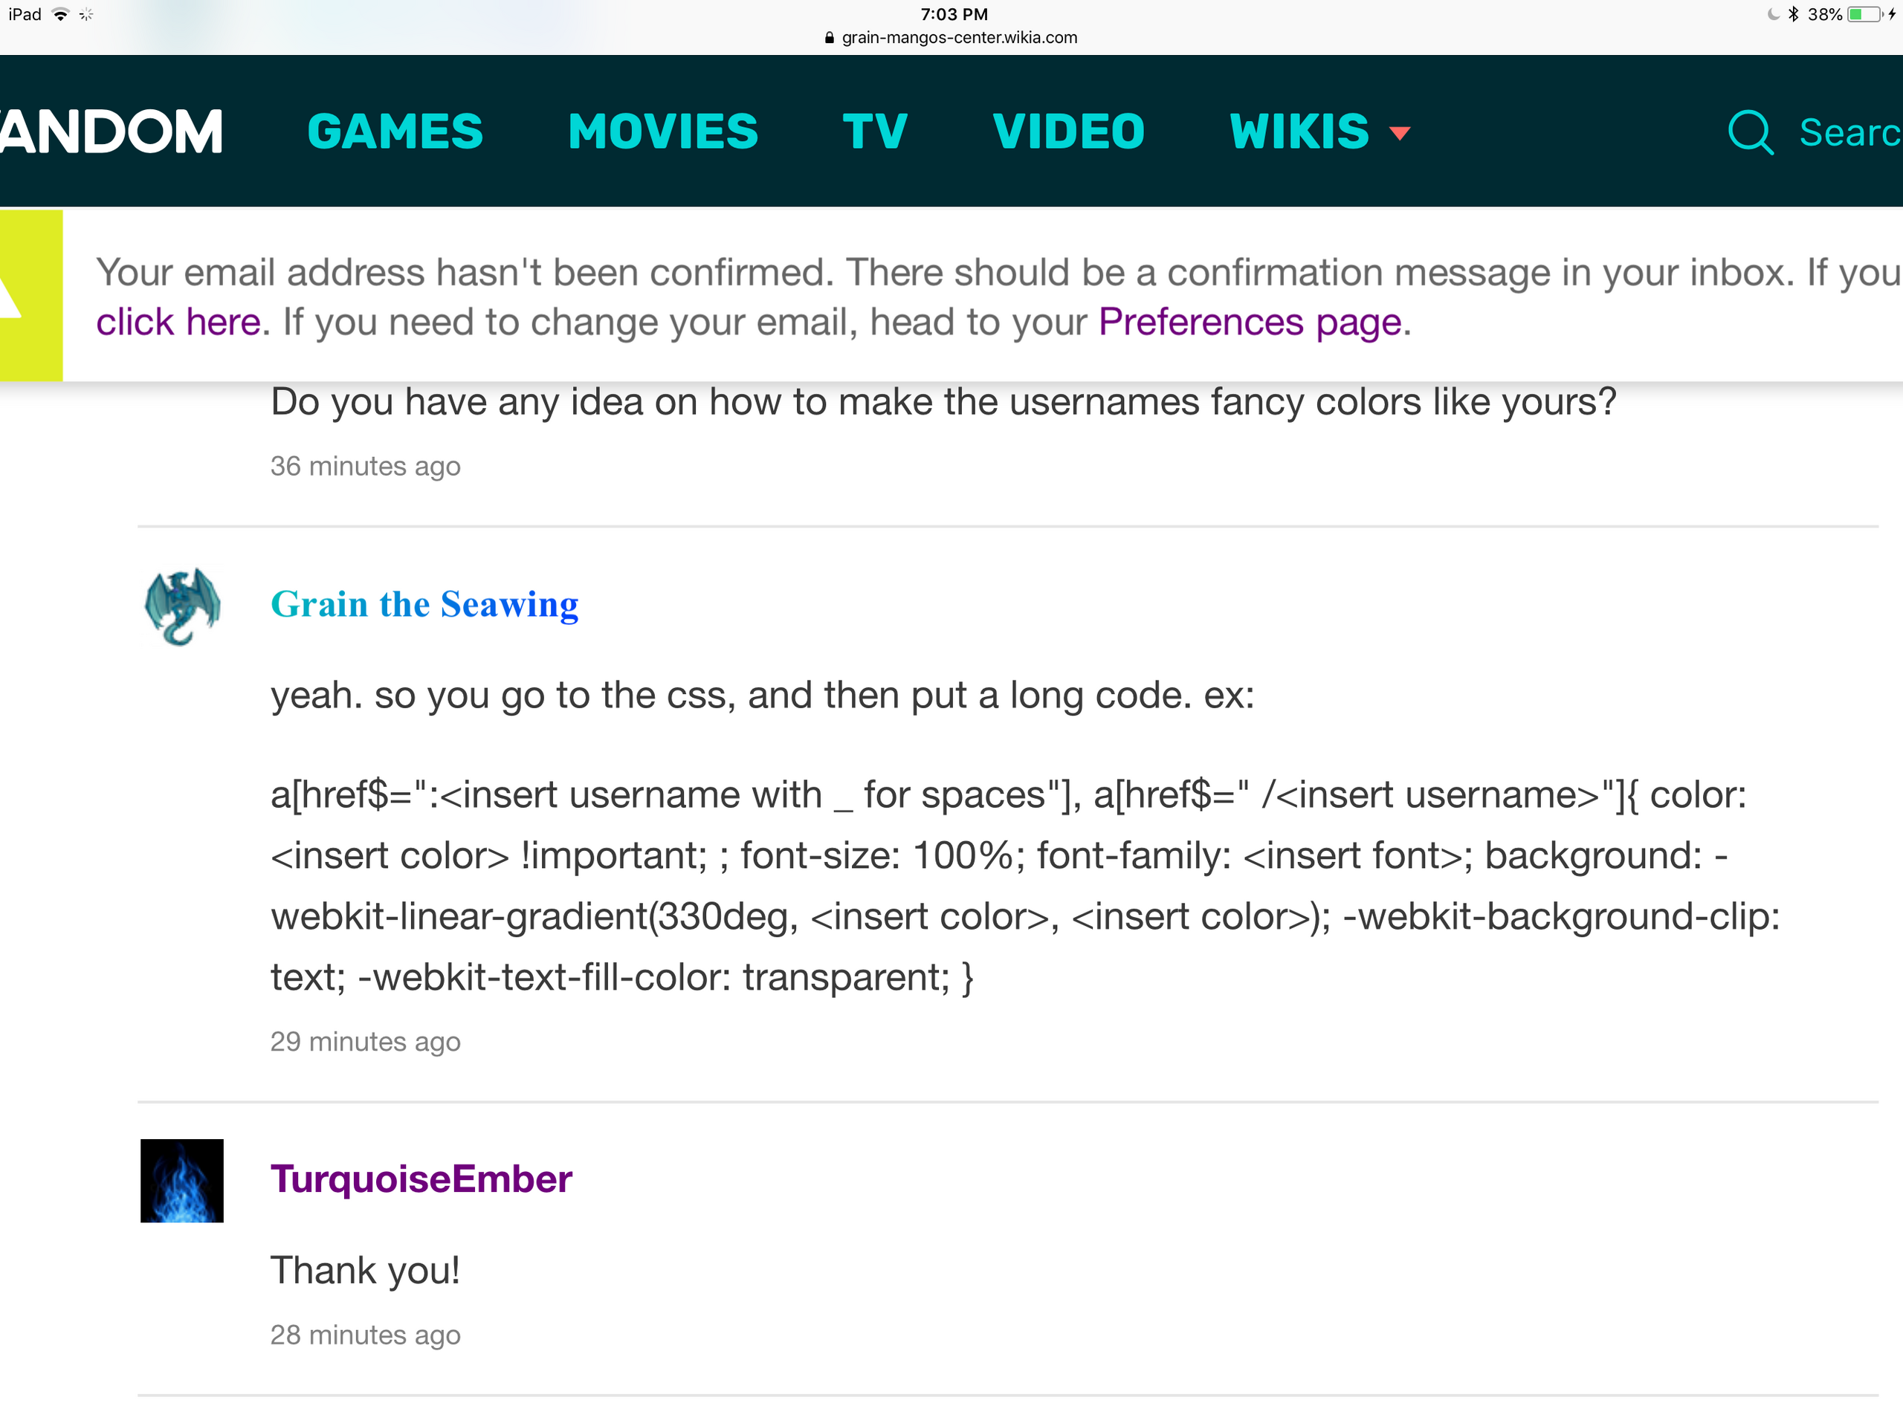Tap the Wi-Fi icon in status bar
Screen dimensions: 1903x1426
tap(60, 15)
